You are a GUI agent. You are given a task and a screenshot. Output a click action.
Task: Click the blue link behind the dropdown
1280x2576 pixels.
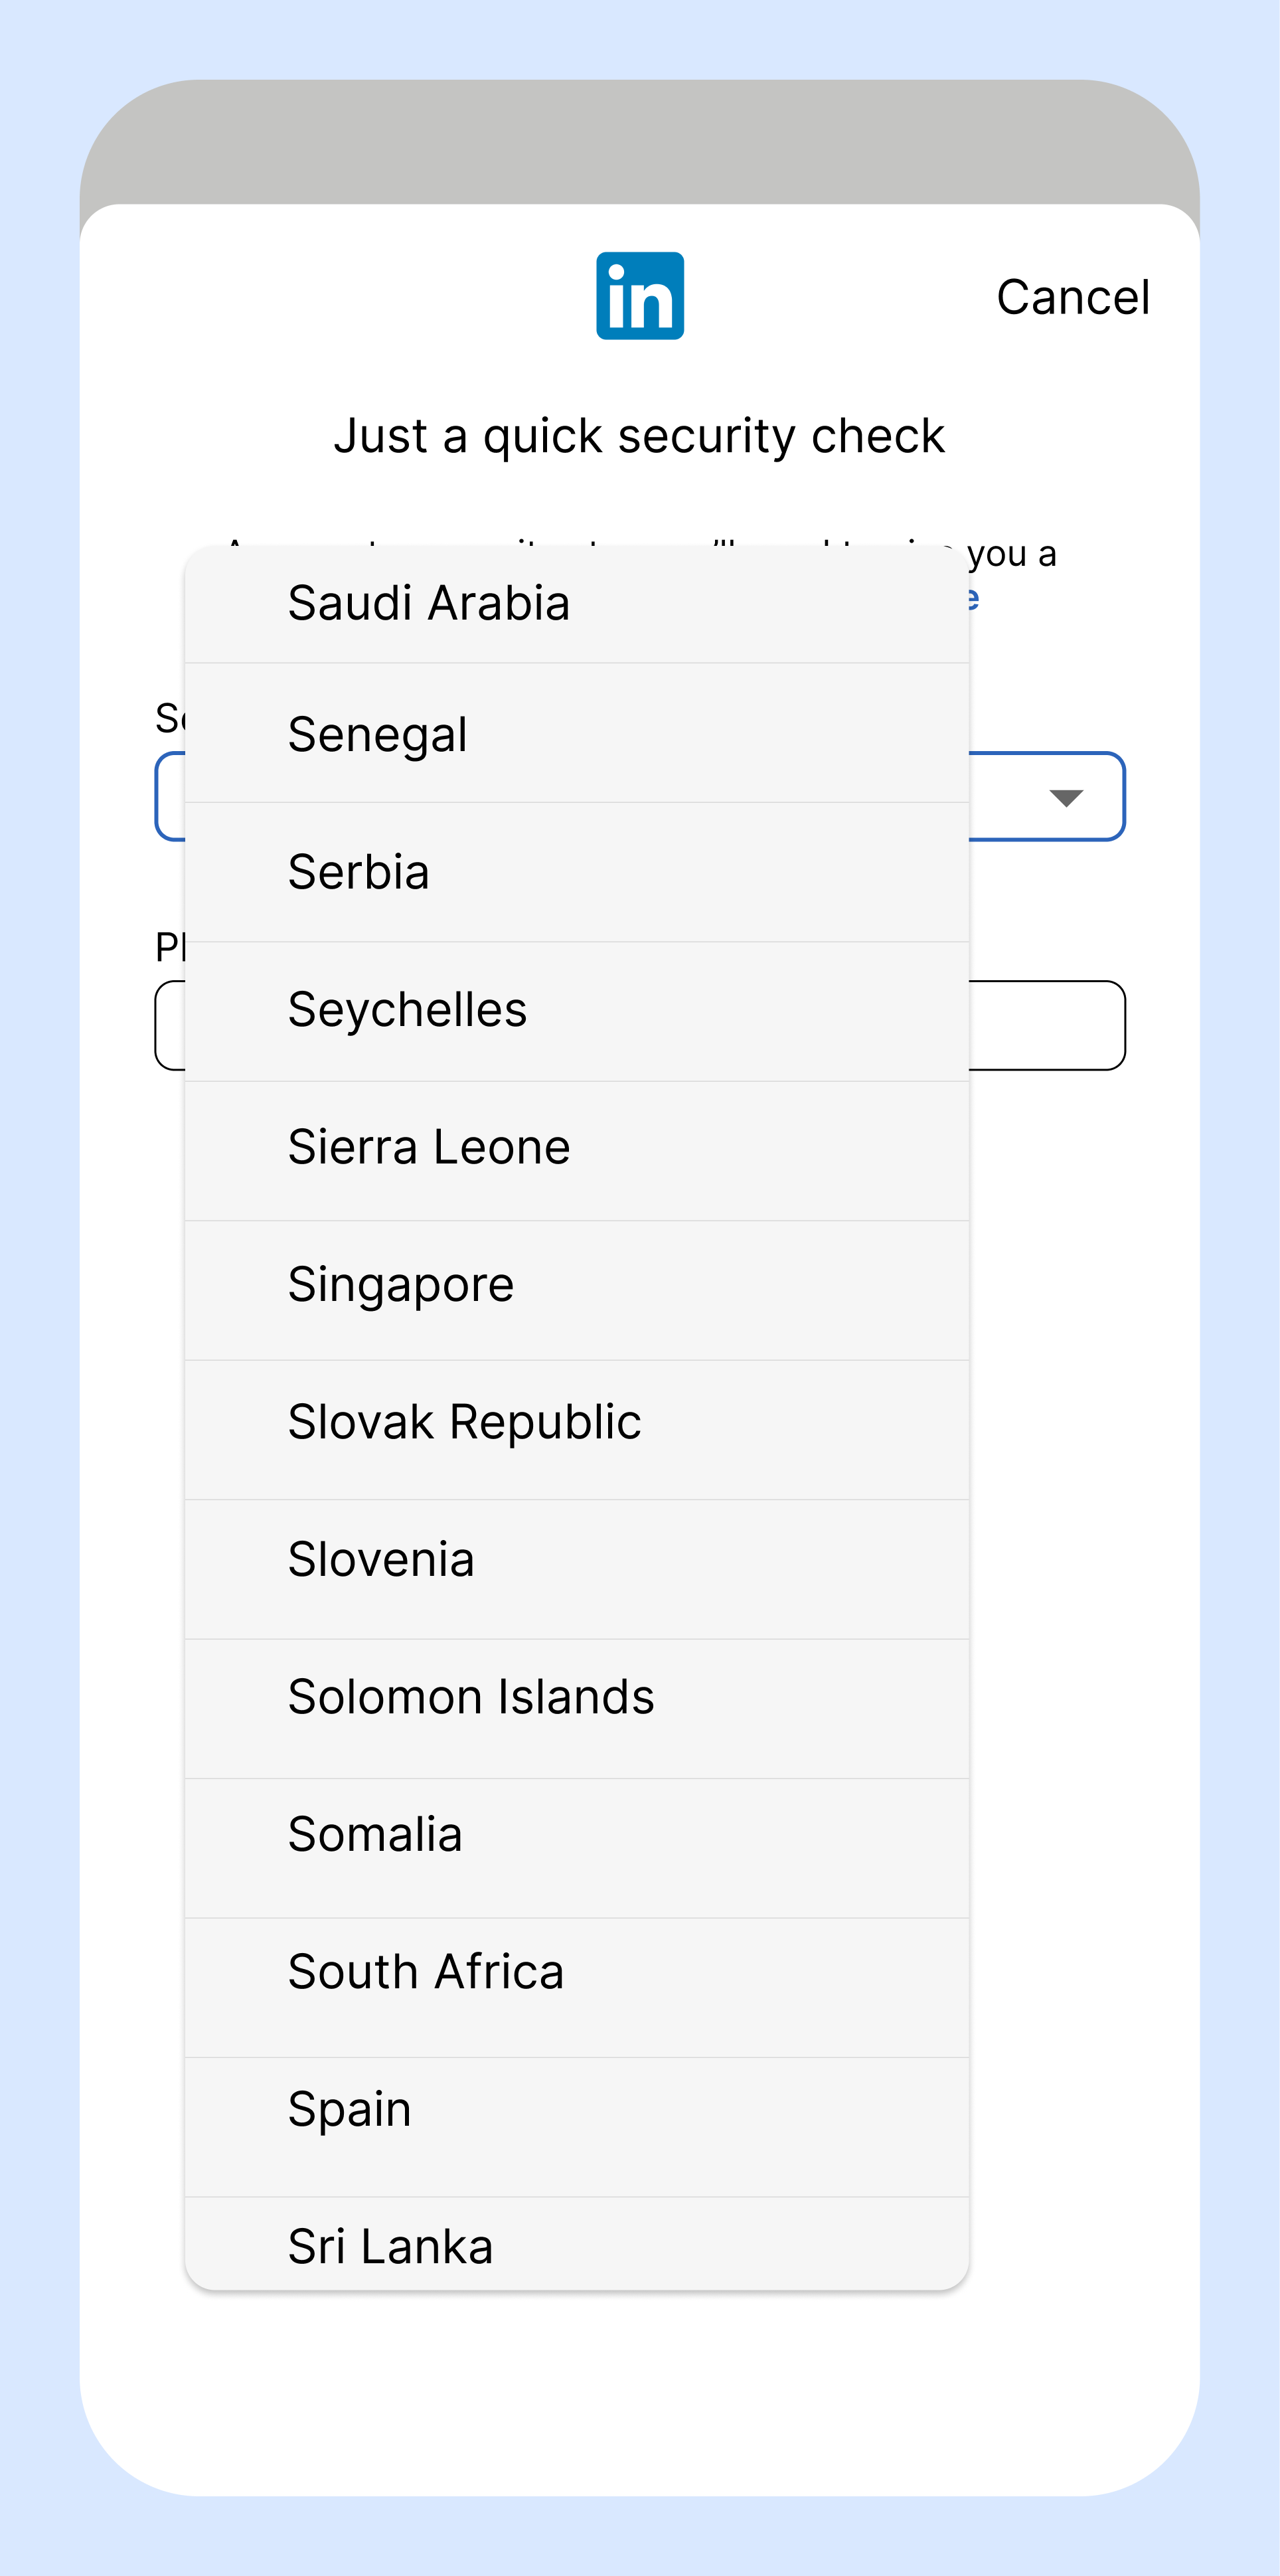pyautogui.click(x=972, y=599)
